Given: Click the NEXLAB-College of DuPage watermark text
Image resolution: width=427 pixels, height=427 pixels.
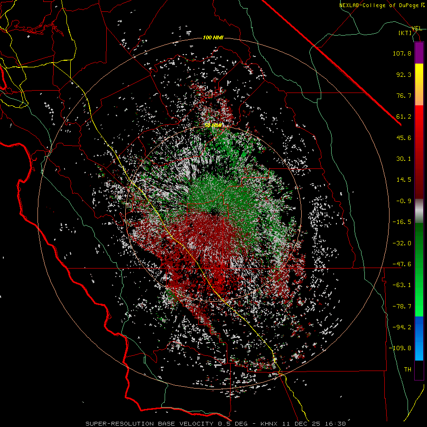Looking at the screenshot, I should pos(382,5).
